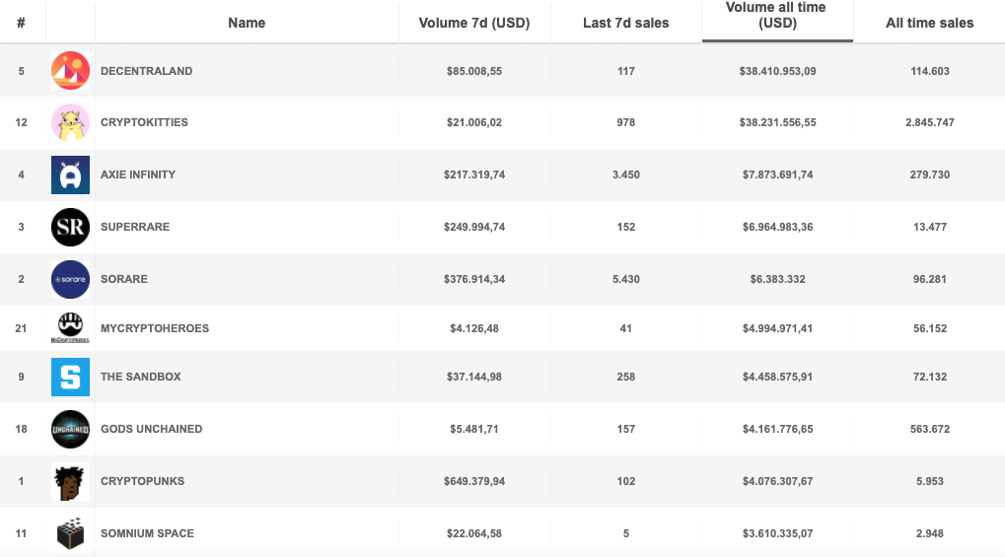Select the $4.126,48 volume cell
This screenshot has height=557, width=1005.
tap(474, 328)
